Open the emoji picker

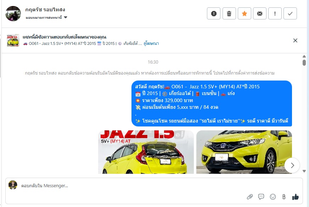273,197
